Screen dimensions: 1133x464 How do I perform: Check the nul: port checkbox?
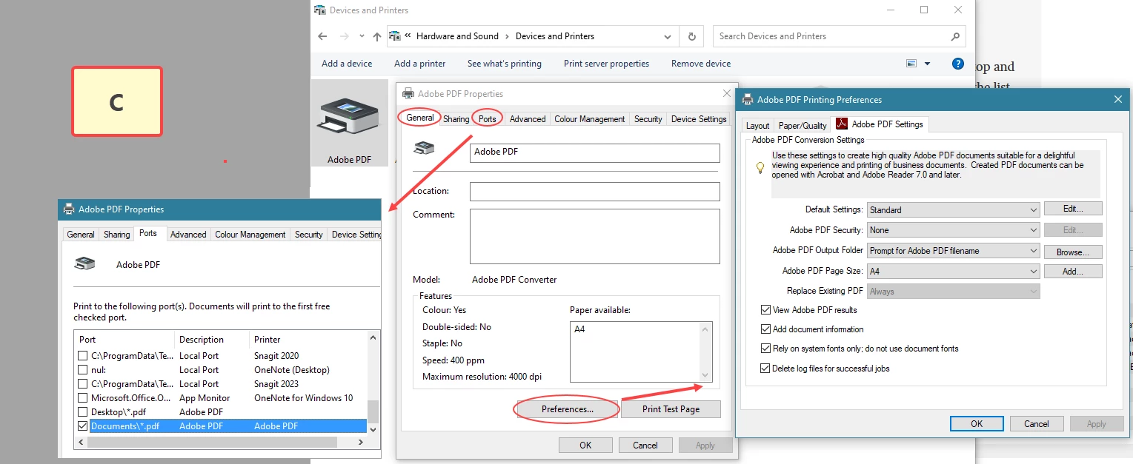[x=83, y=370]
